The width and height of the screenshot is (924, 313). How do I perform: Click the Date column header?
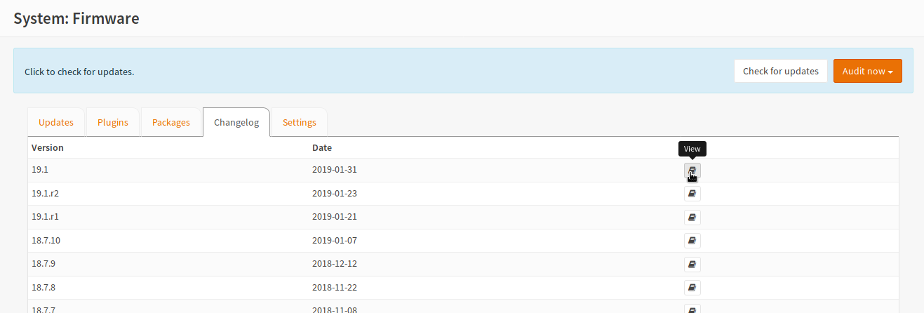coord(322,148)
